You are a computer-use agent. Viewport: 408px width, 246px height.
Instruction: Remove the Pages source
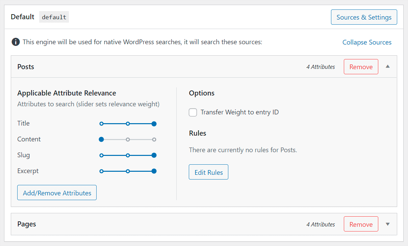click(x=361, y=224)
